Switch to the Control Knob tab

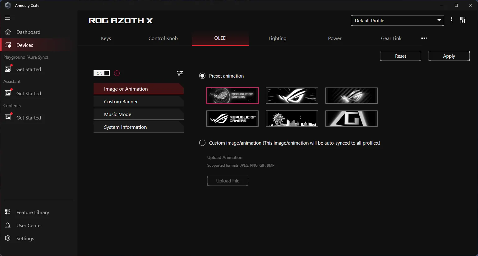pos(163,38)
